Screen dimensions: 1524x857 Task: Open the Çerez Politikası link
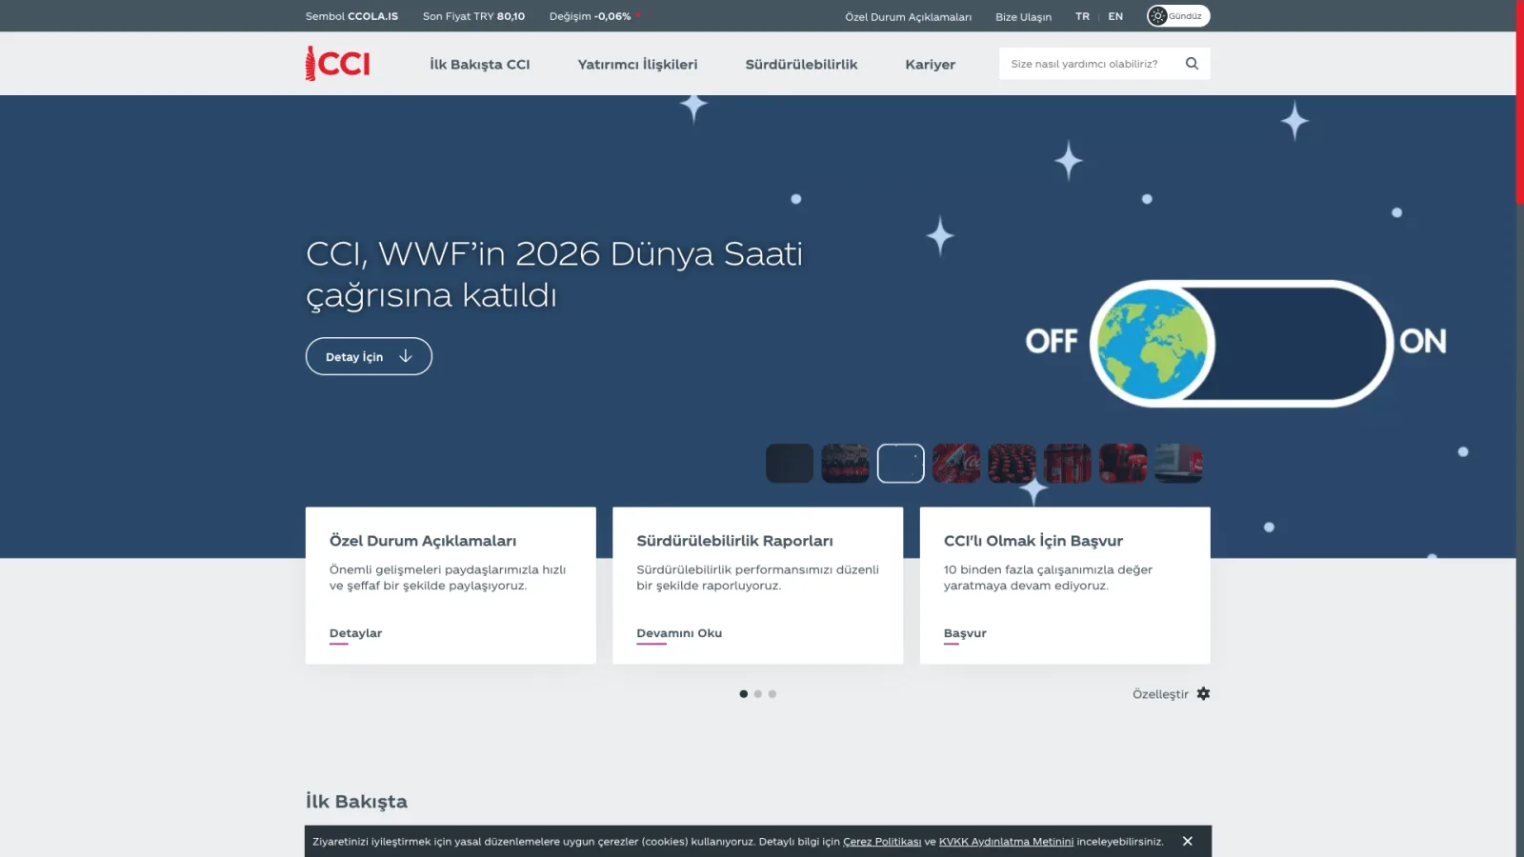(882, 842)
